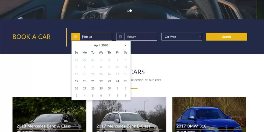Open the 2017 Mercedes-Benz E-Class card
The image size is (264, 132).
[129, 114]
